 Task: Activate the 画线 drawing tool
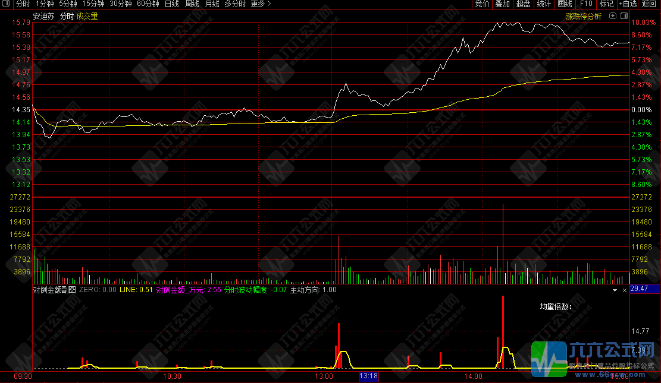tap(565, 4)
